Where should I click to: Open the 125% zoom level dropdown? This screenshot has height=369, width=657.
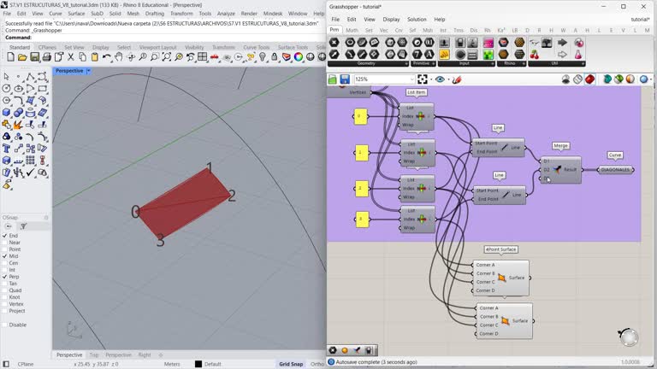tap(411, 79)
